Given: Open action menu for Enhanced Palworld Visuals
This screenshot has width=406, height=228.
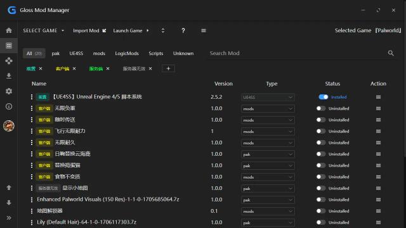Looking at the screenshot, I should pos(378,199).
